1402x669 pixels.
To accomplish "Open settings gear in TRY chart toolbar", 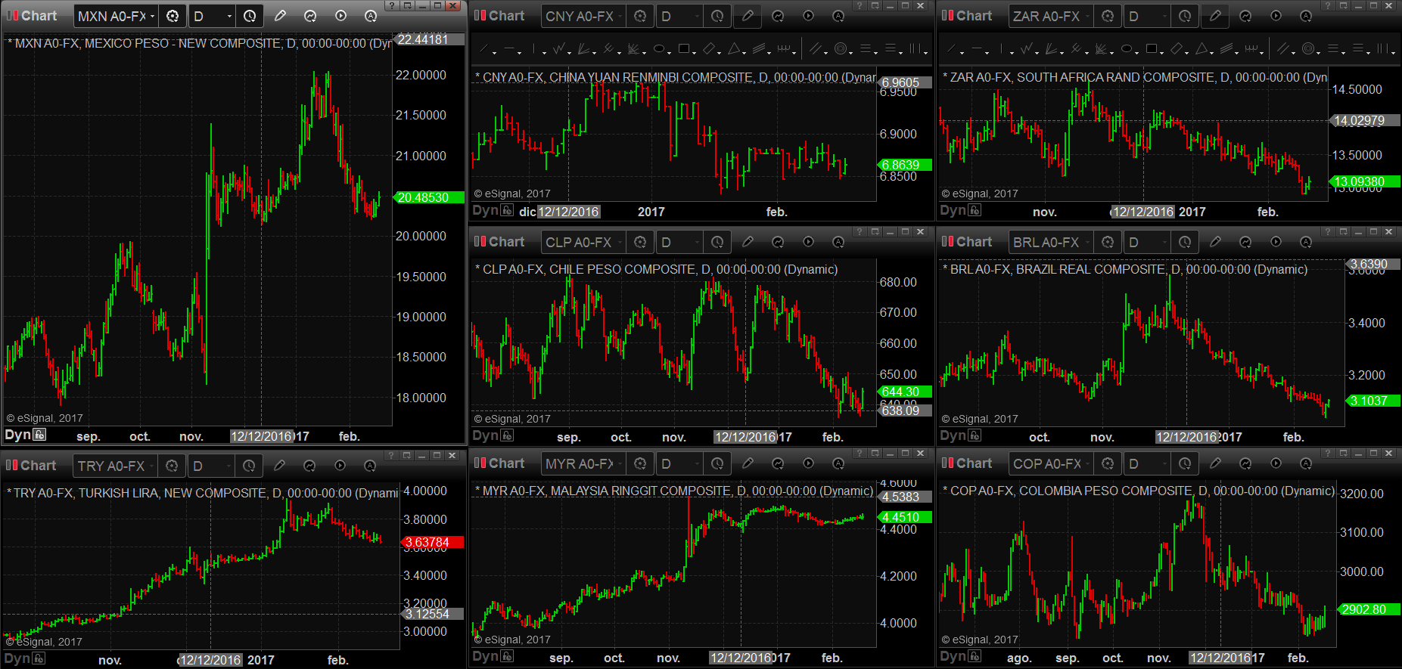I will 172,466.
